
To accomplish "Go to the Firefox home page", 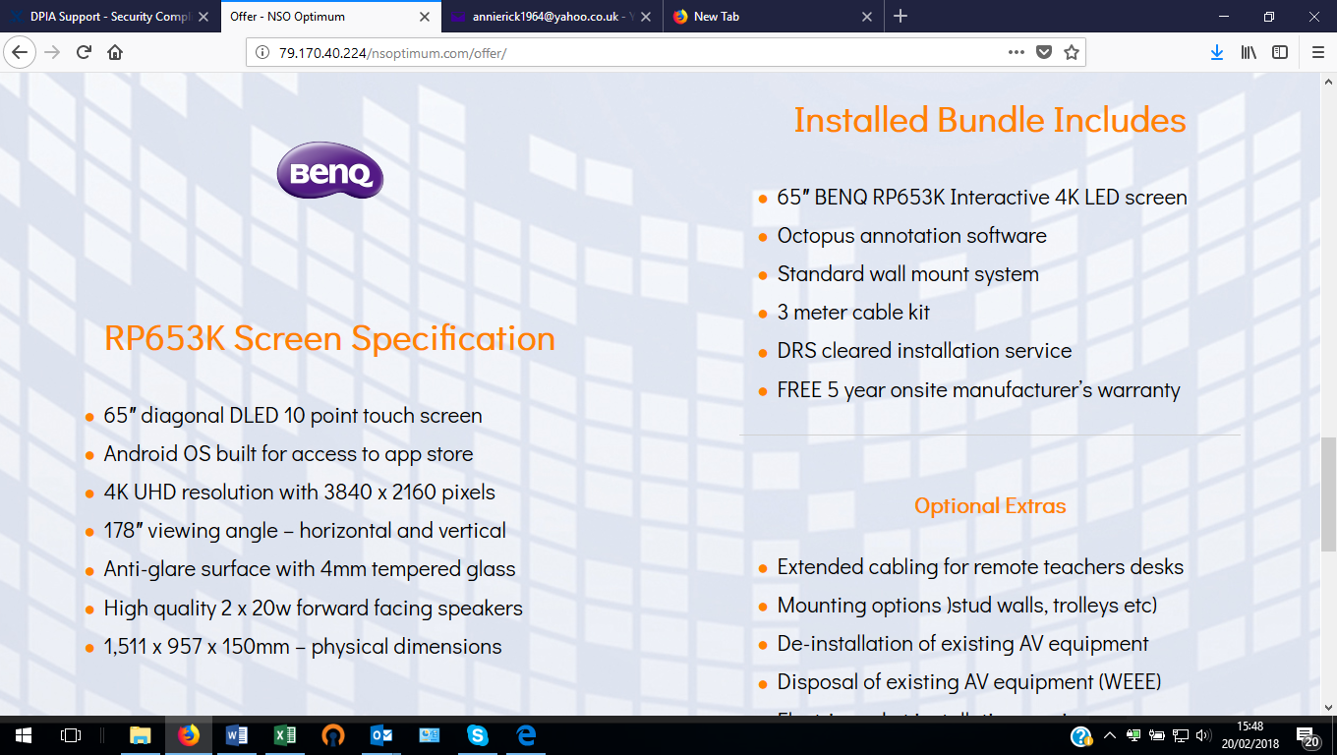I will pyautogui.click(x=115, y=52).
